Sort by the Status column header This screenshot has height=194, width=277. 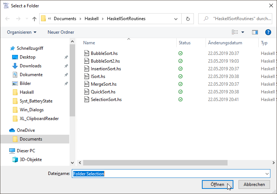pos(185,43)
